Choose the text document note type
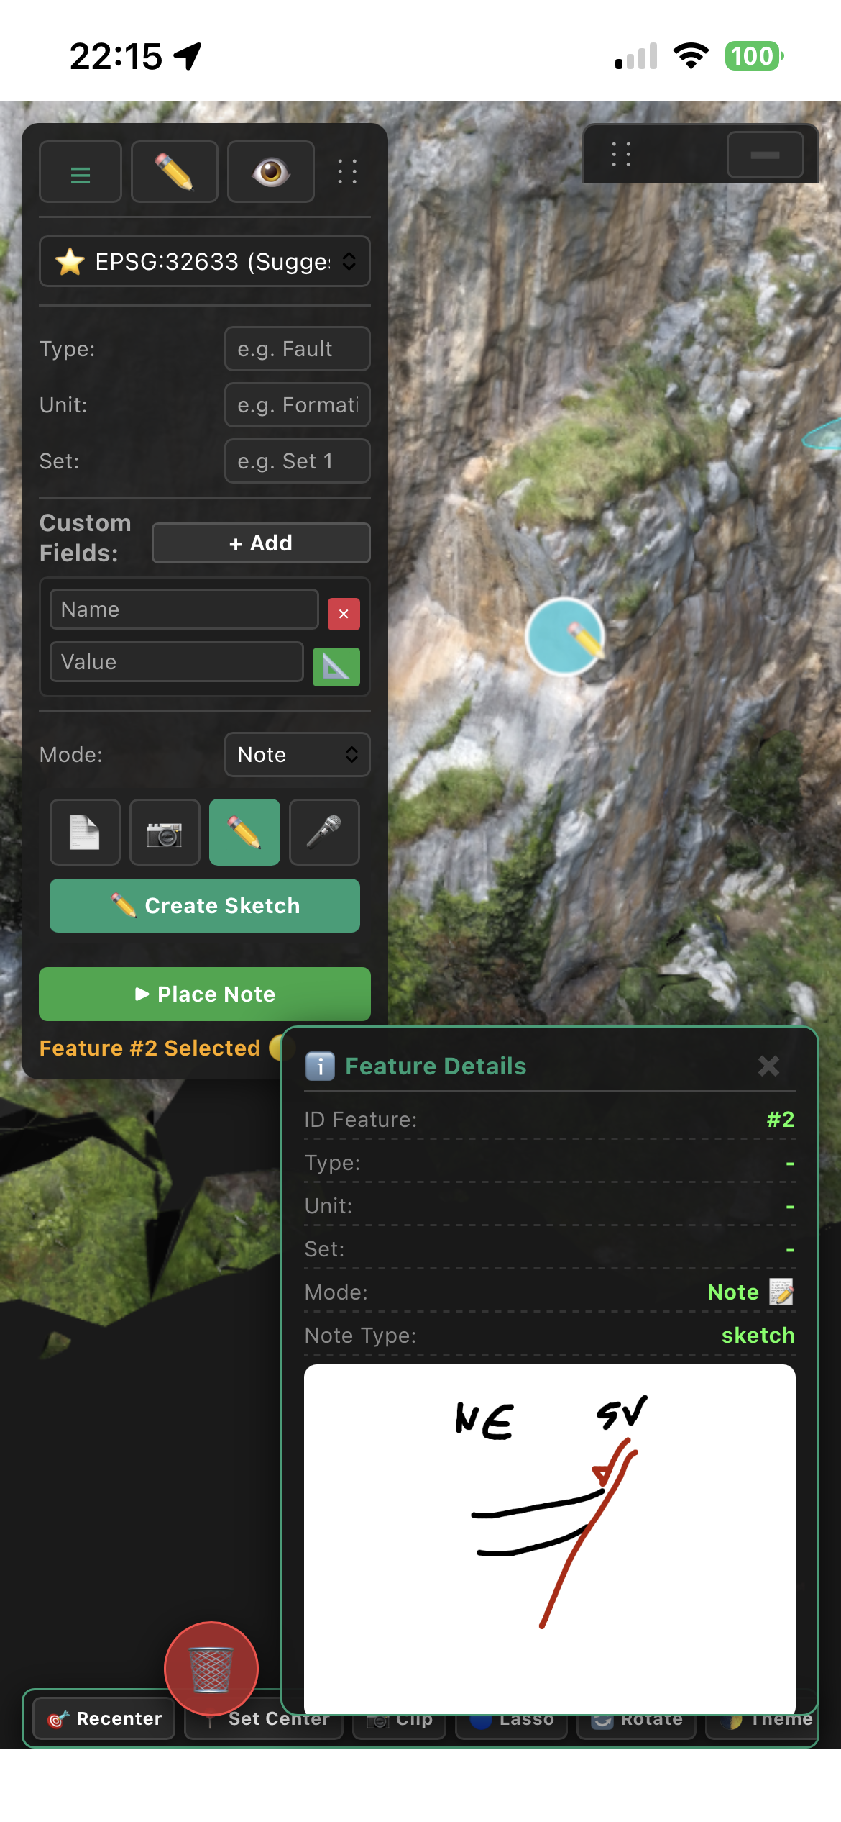841x1822 pixels. pyautogui.click(x=85, y=832)
